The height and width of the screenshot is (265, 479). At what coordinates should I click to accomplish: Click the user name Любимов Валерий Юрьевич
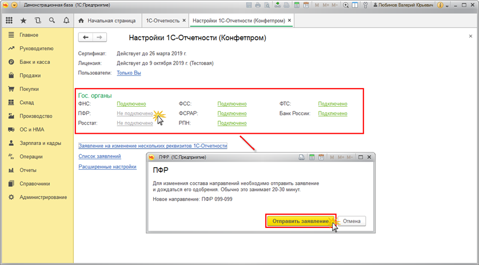tap(403, 5)
